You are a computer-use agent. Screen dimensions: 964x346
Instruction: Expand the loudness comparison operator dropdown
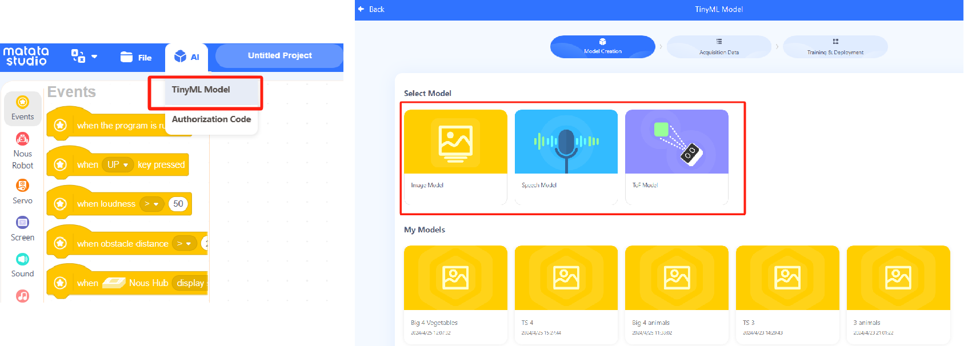151,204
